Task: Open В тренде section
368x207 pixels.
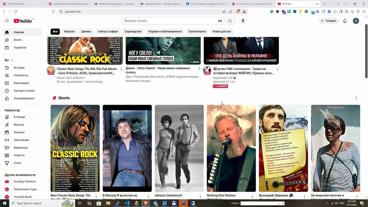Action: click(22, 117)
